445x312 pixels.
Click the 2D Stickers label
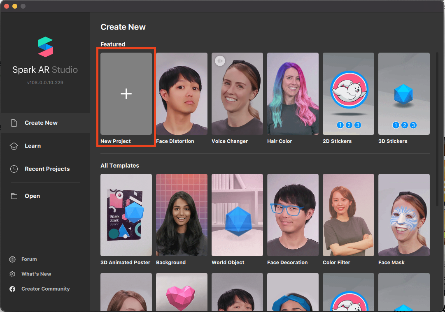point(337,141)
